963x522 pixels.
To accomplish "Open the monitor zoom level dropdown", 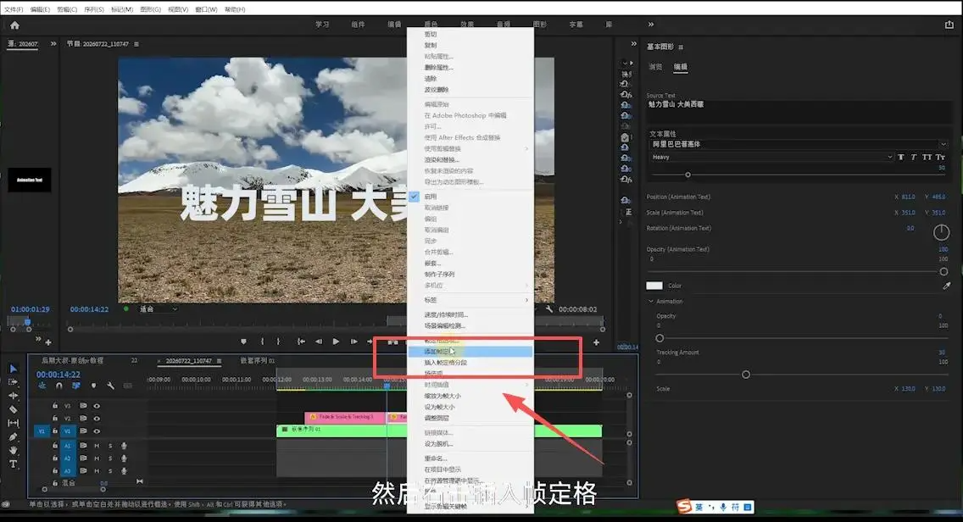I will point(159,309).
